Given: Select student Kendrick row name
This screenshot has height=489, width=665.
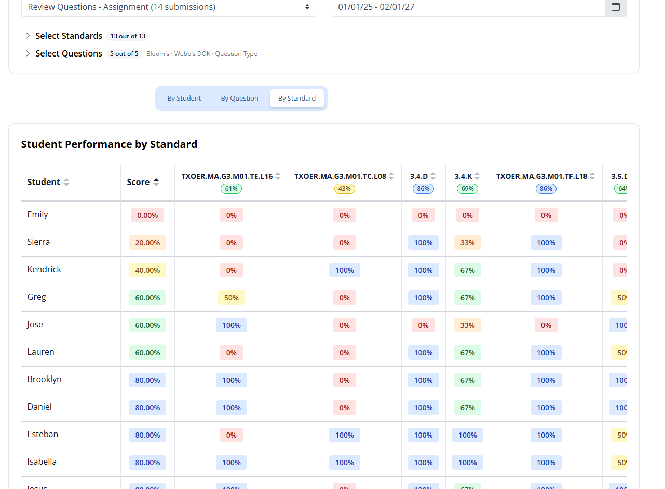Looking at the screenshot, I should 45,269.
